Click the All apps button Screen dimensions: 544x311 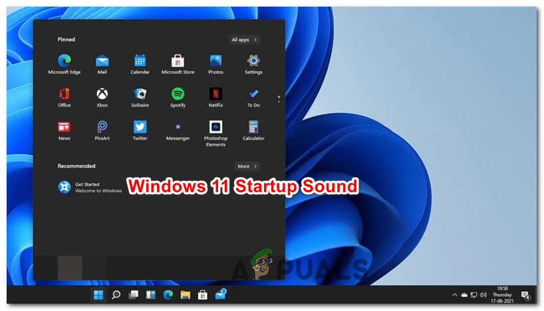pos(244,39)
